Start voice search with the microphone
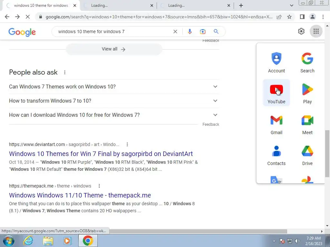The width and height of the screenshot is (330, 247). point(189,32)
